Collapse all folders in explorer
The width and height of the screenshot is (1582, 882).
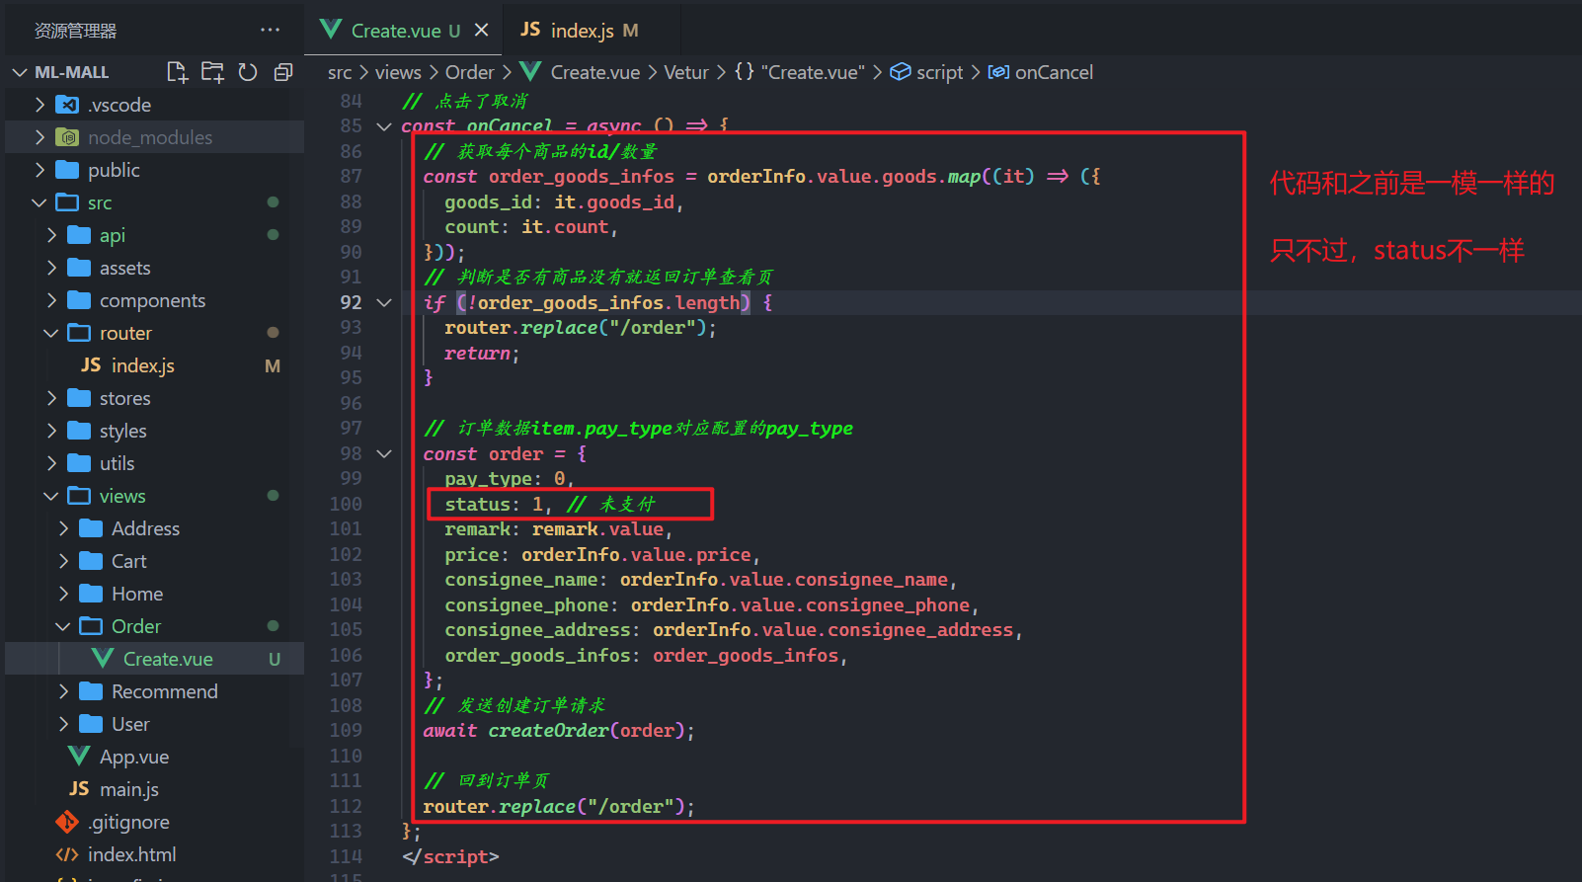point(283,71)
